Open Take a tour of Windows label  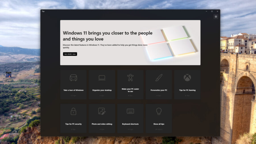(73, 90)
